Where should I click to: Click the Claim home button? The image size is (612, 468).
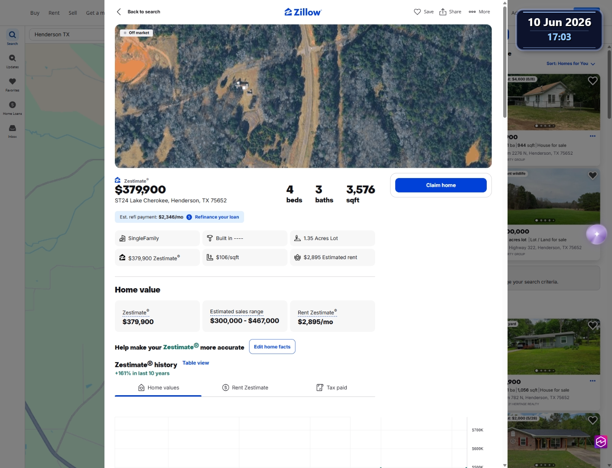441,185
